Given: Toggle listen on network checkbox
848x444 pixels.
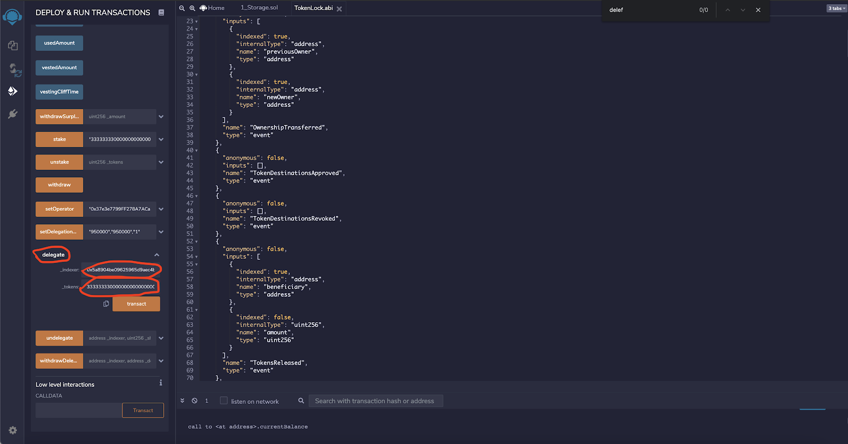Looking at the screenshot, I should [x=224, y=401].
